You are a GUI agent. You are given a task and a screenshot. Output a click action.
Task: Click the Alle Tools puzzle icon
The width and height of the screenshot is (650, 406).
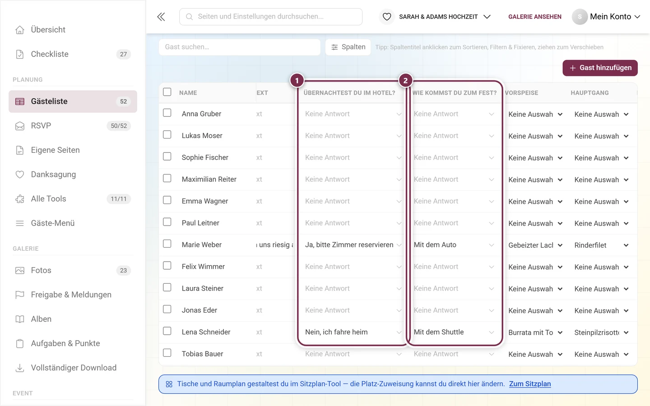(x=20, y=199)
